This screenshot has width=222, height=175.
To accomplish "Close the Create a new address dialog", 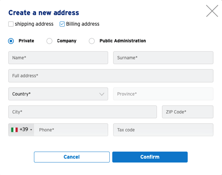I will click(x=212, y=11).
